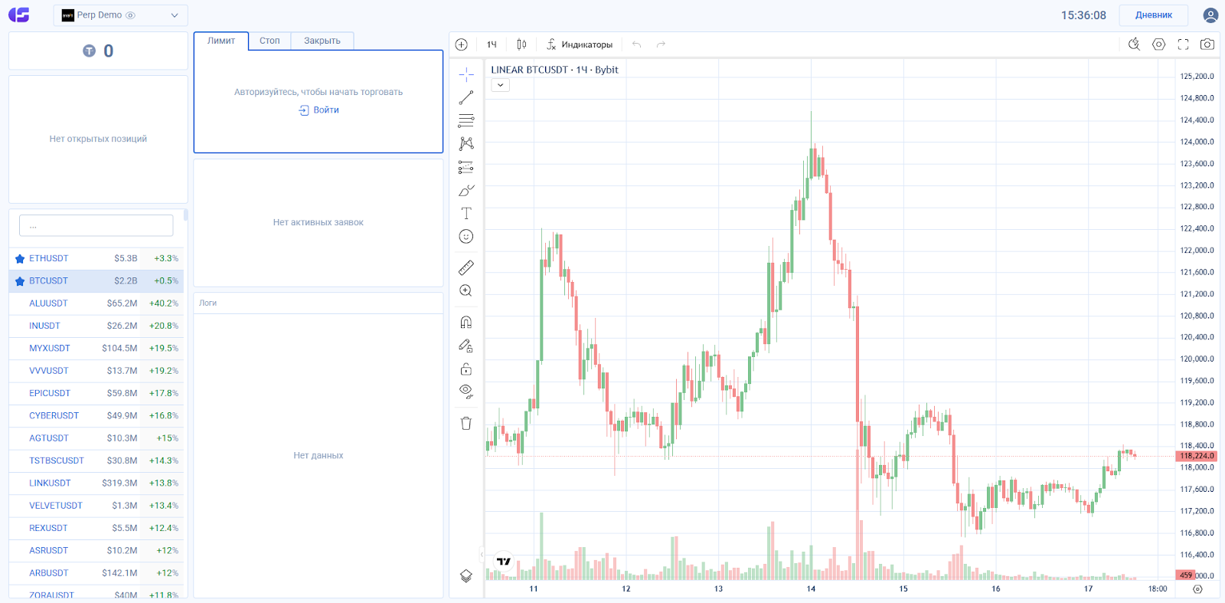1225x603 pixels.
Task: Select the text annotation tool
Action: pos(466,213)
